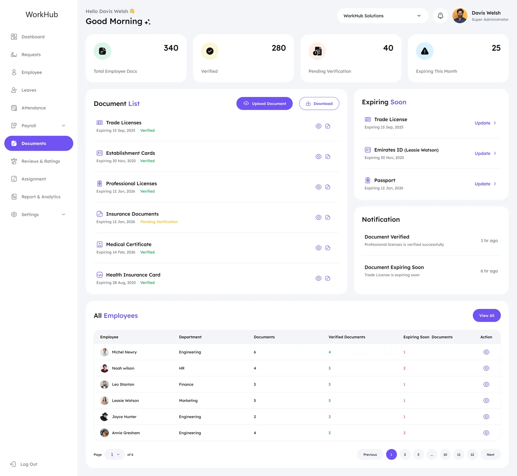This screenshot has height=476, width=517.
Task: Click the Next pagination button
Action: point(491,454)
